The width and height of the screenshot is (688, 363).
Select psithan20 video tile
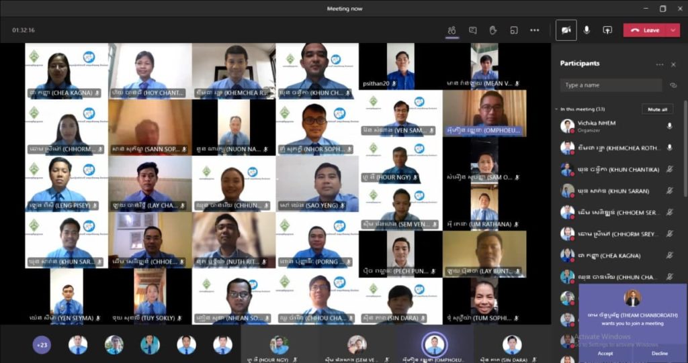[400, 66]
